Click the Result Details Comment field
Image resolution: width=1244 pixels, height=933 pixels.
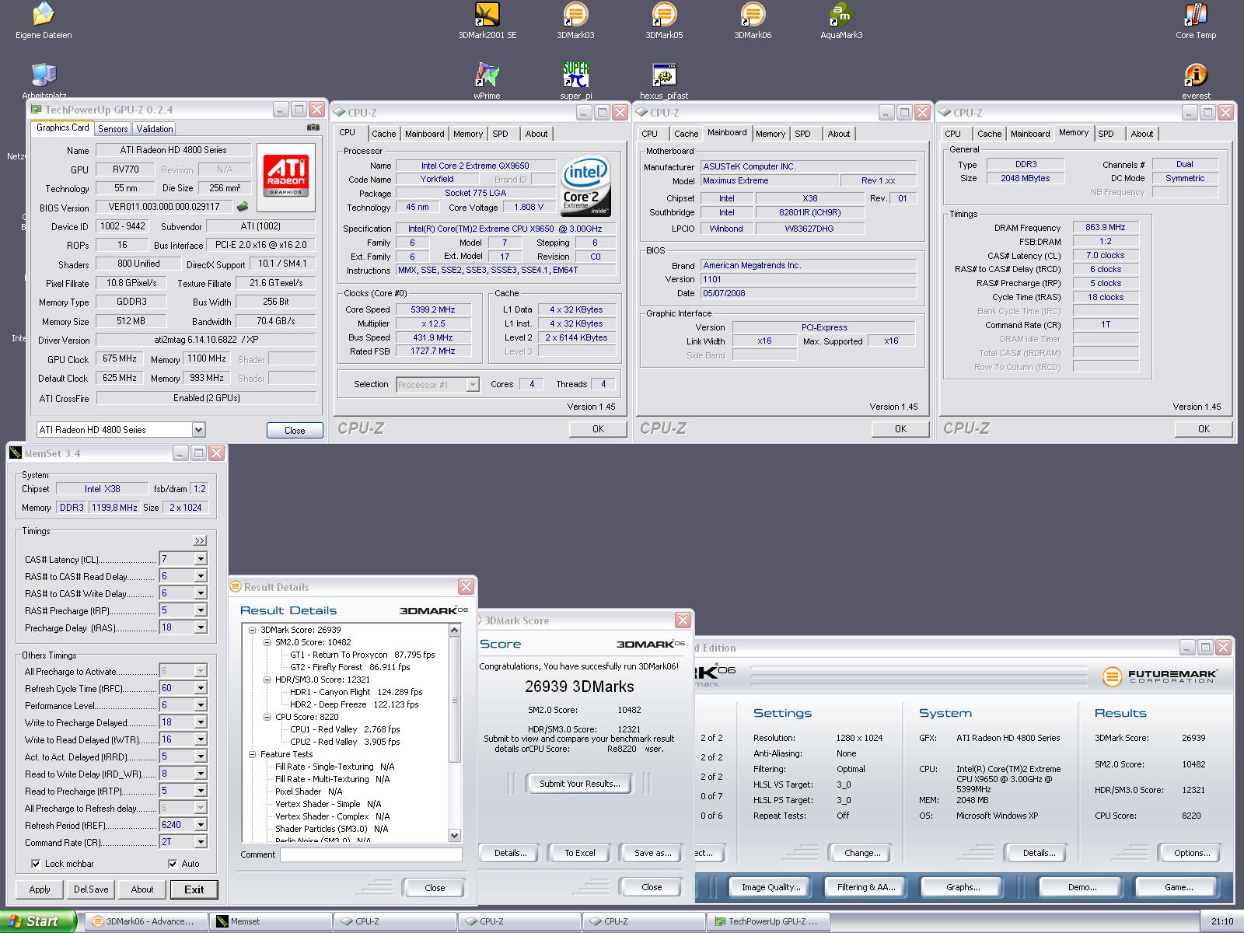[x=371, y=854]
